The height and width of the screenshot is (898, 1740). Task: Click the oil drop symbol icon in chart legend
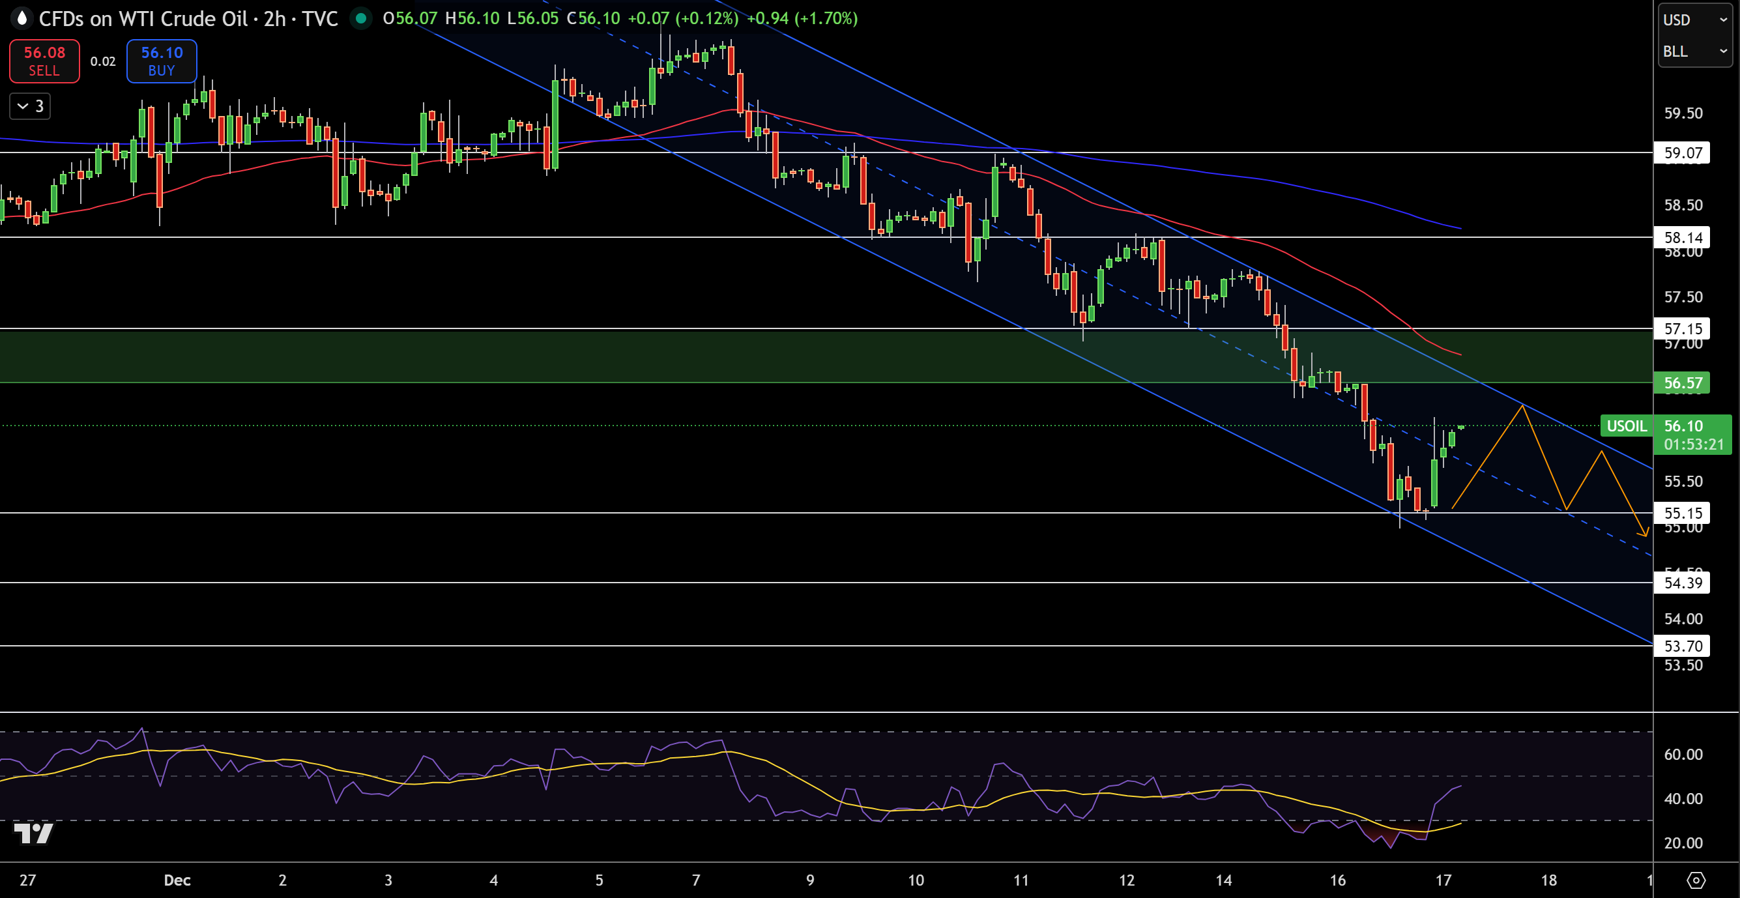pyautogui.click(x=22, y=19)
